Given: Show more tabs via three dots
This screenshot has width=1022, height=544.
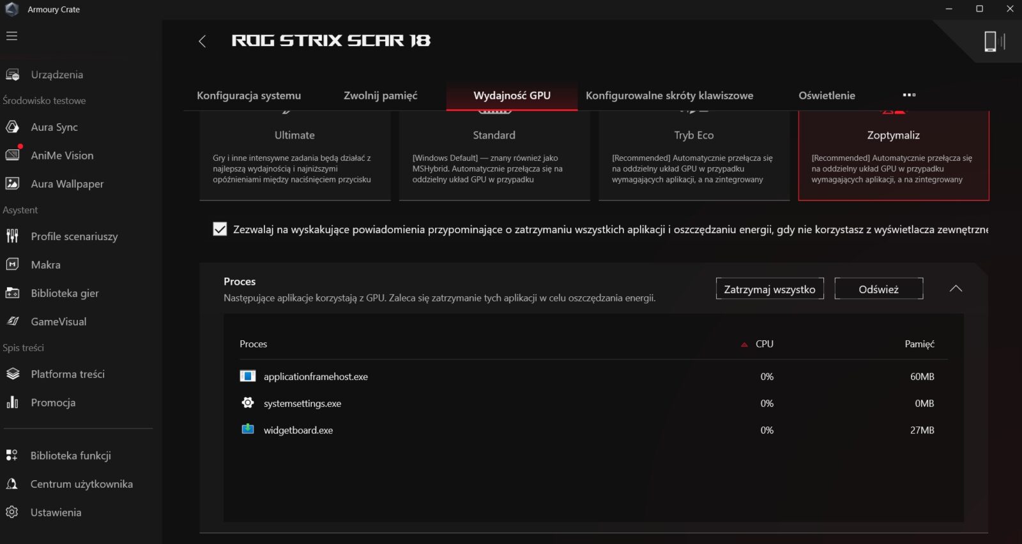Looking at the screenshot, I should tap(909, 95).
